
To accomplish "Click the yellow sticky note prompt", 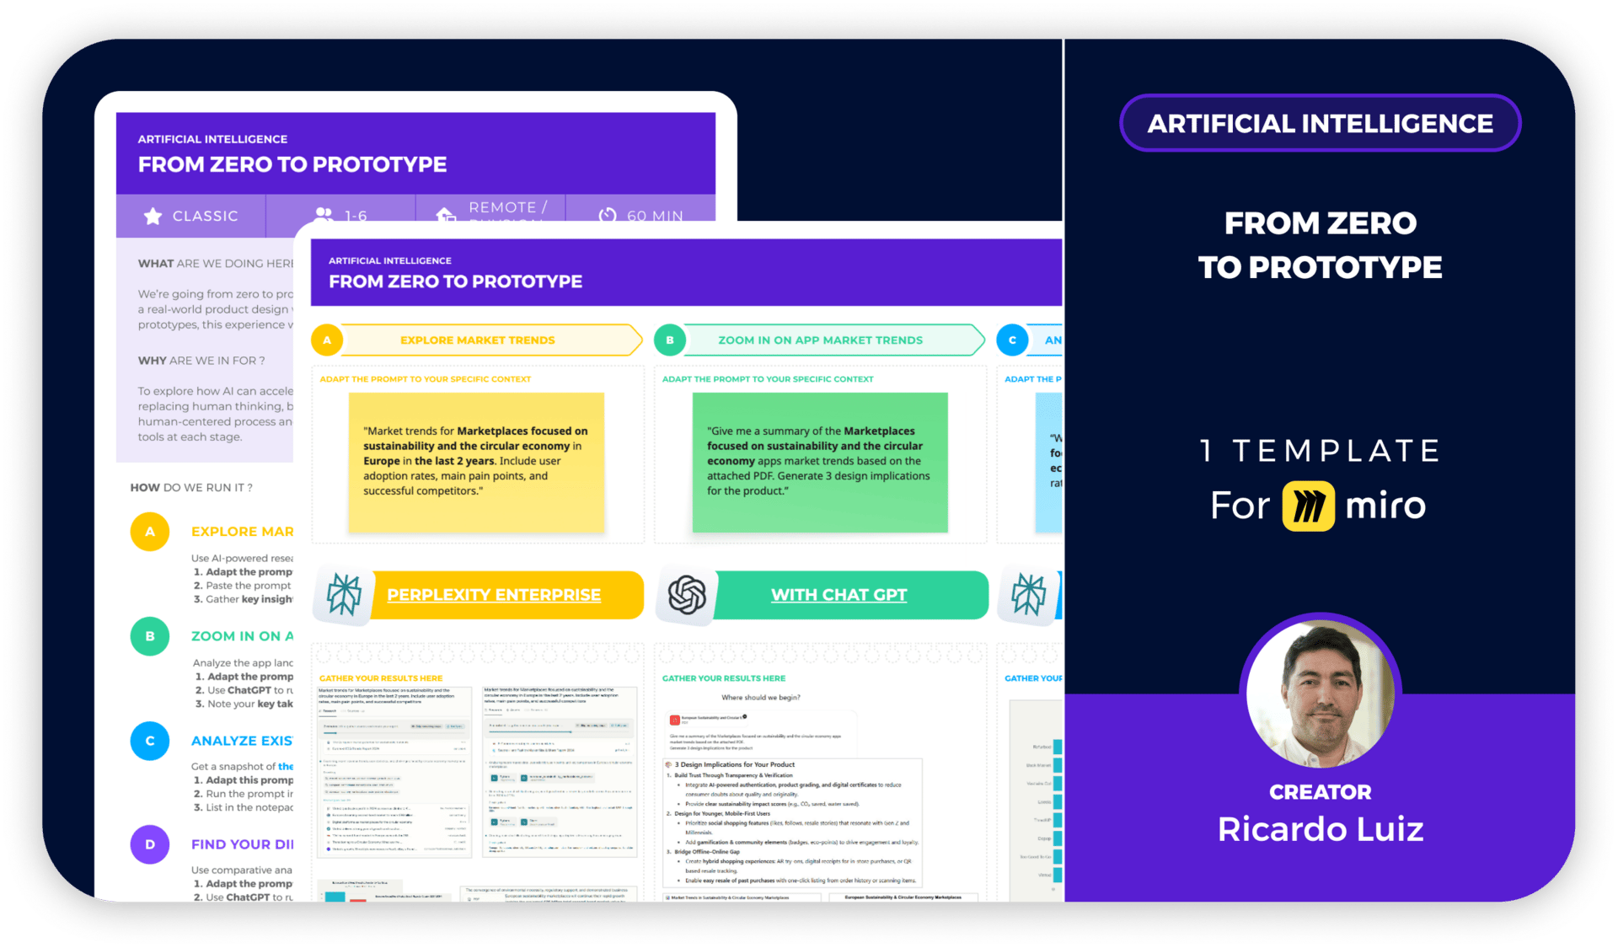I will (x=476, y=462).
